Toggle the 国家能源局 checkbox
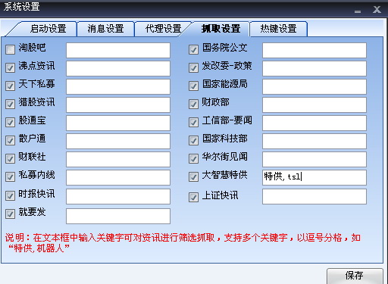Viewport: 388px width, 284px height. pos(193,86)
